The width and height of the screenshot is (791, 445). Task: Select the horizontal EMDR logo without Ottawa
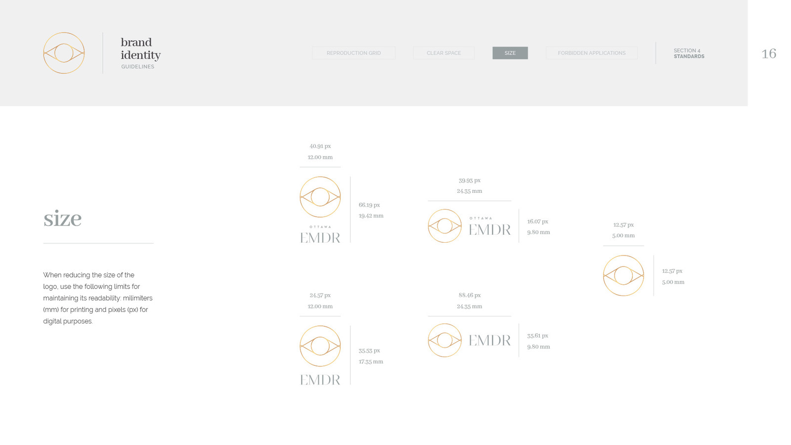point(469,340)
